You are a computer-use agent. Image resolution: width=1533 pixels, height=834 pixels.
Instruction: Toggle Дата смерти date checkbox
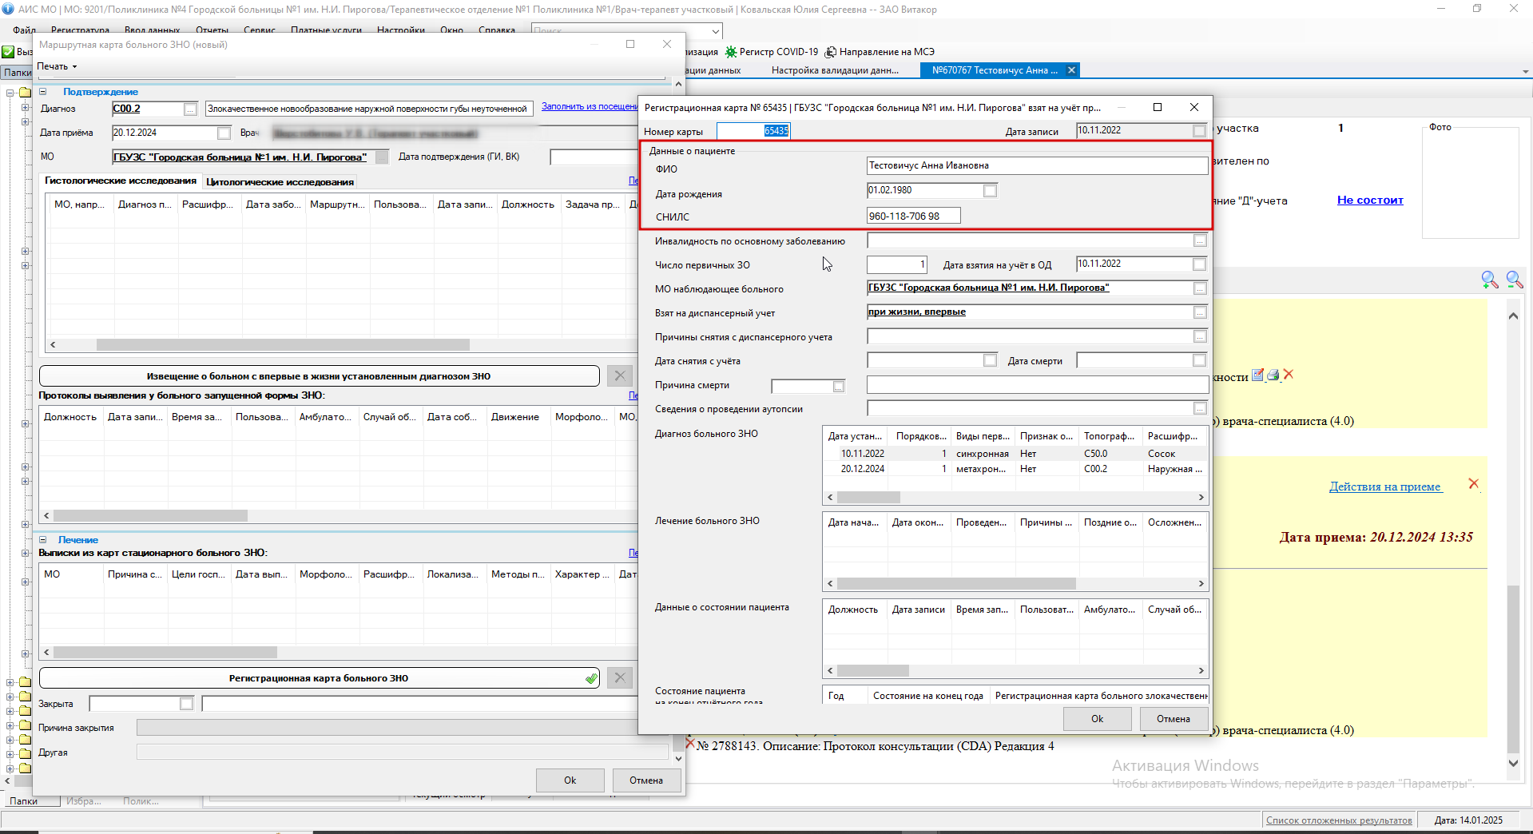pos(1199,360)
